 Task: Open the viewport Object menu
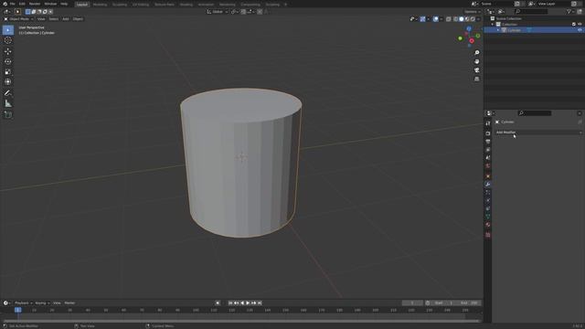pyautogui.click(x=78, y=19)
